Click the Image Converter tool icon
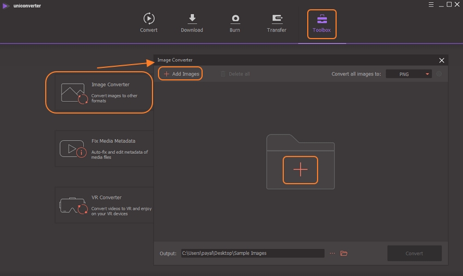463x276 pixels. [x=74, y=93]
